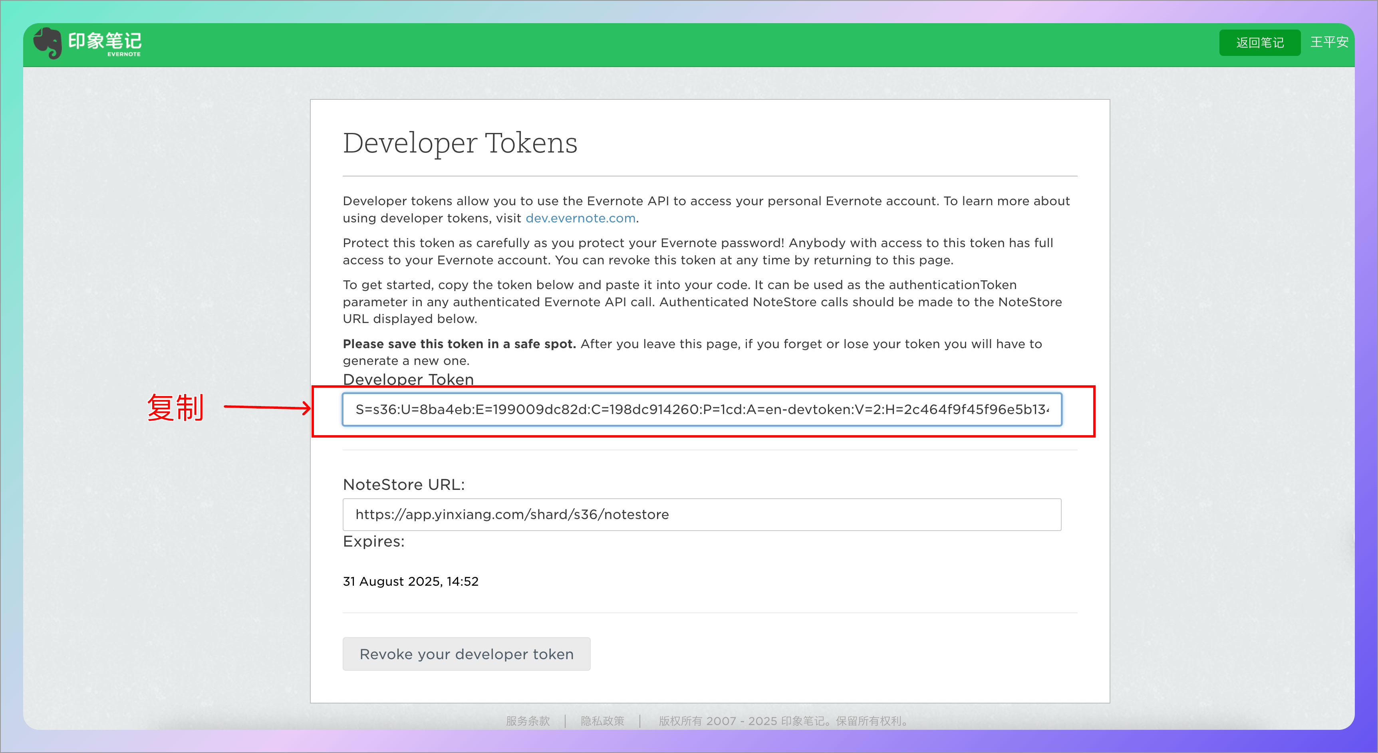Open the 隐私政策 footer link
Screen dimensions: 1378x753
click(602, 721)
